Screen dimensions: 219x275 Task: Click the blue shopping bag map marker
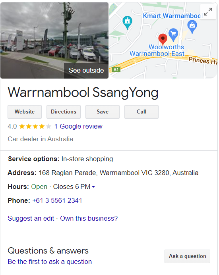coord(192,27)
